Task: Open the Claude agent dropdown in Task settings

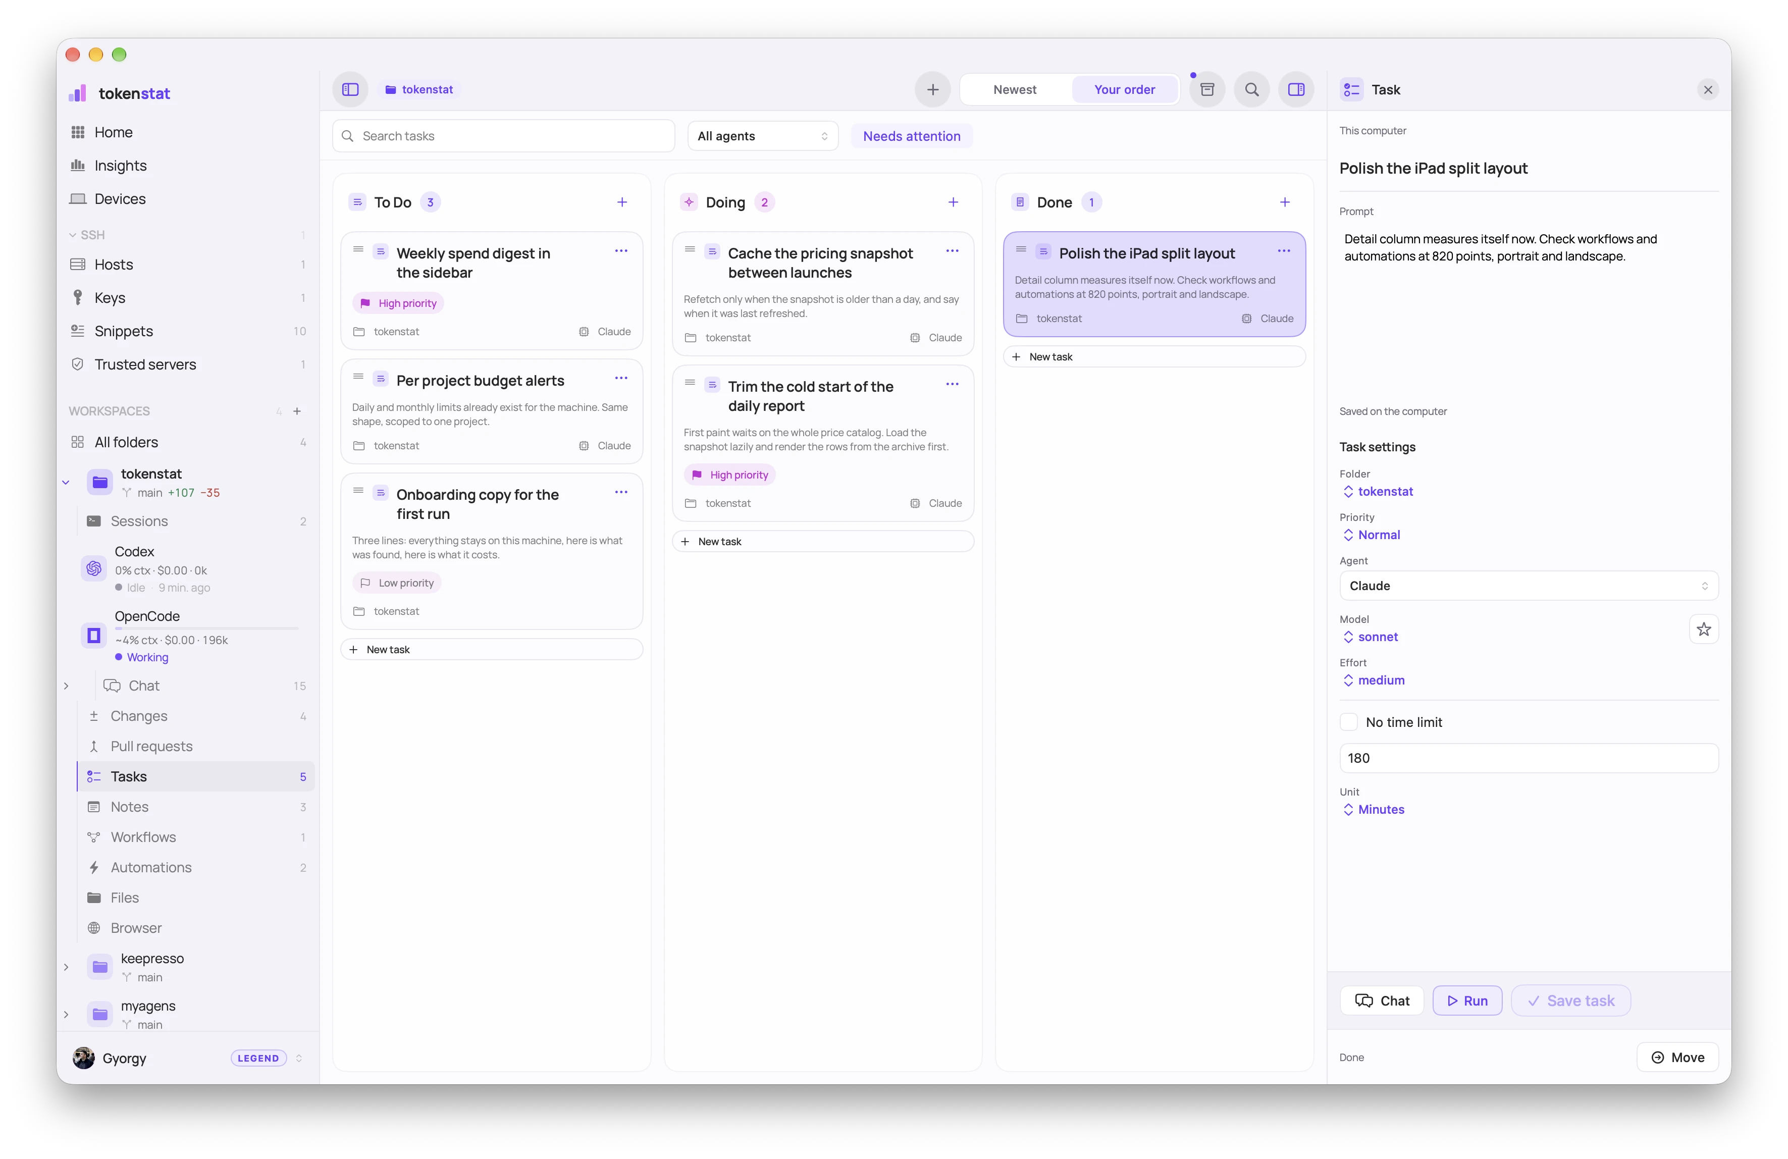Action: [1528, 586]
